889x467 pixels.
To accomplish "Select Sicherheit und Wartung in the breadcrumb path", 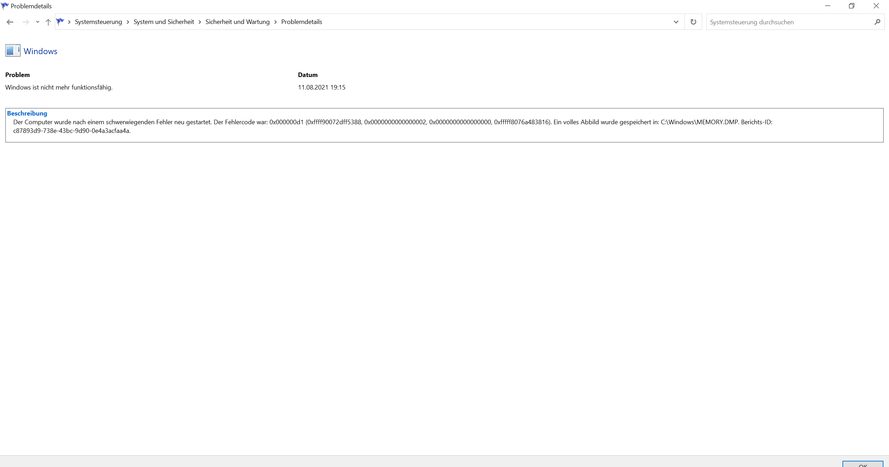I will 238,22.
